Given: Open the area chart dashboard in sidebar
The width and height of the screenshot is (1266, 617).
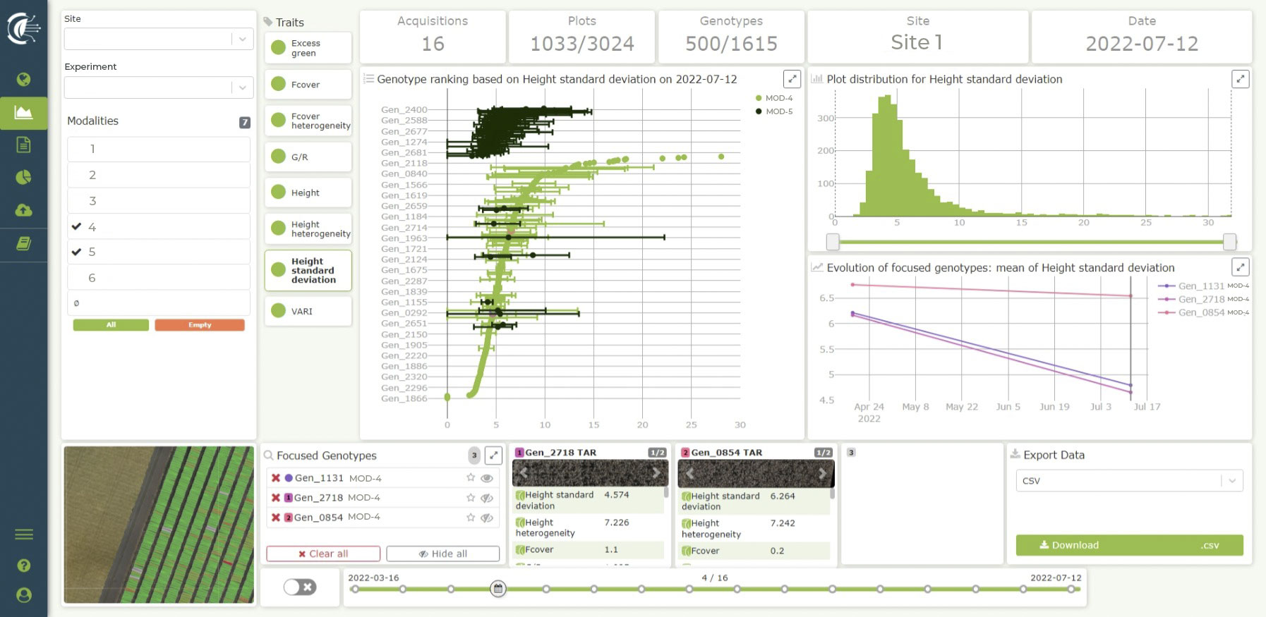Looking at the screenshot, I should (x=23, y=112).
